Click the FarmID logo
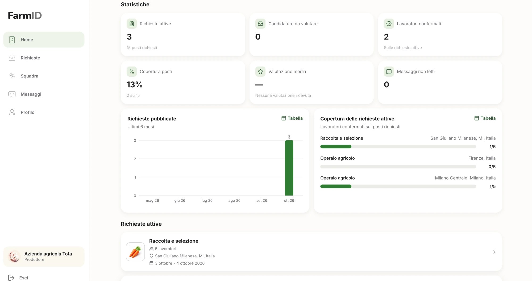Viewport: 532px width, 281px height. [25, 15]
